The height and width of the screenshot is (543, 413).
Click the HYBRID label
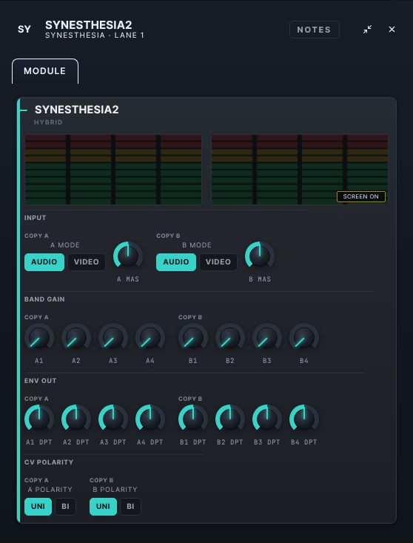click(x=48, y=122)
